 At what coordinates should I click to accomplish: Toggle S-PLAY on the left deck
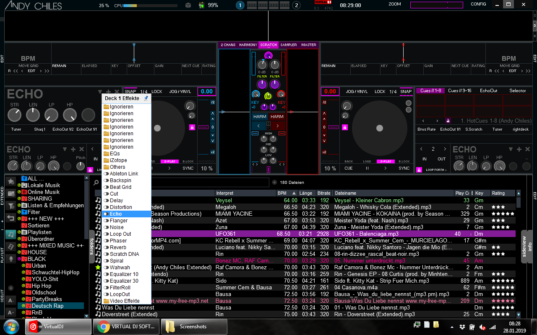(169, 161)
